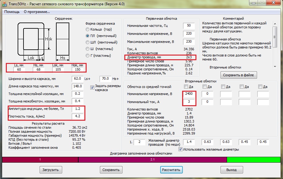Click frame height field showing 70.0

click(x=105, y=79)
